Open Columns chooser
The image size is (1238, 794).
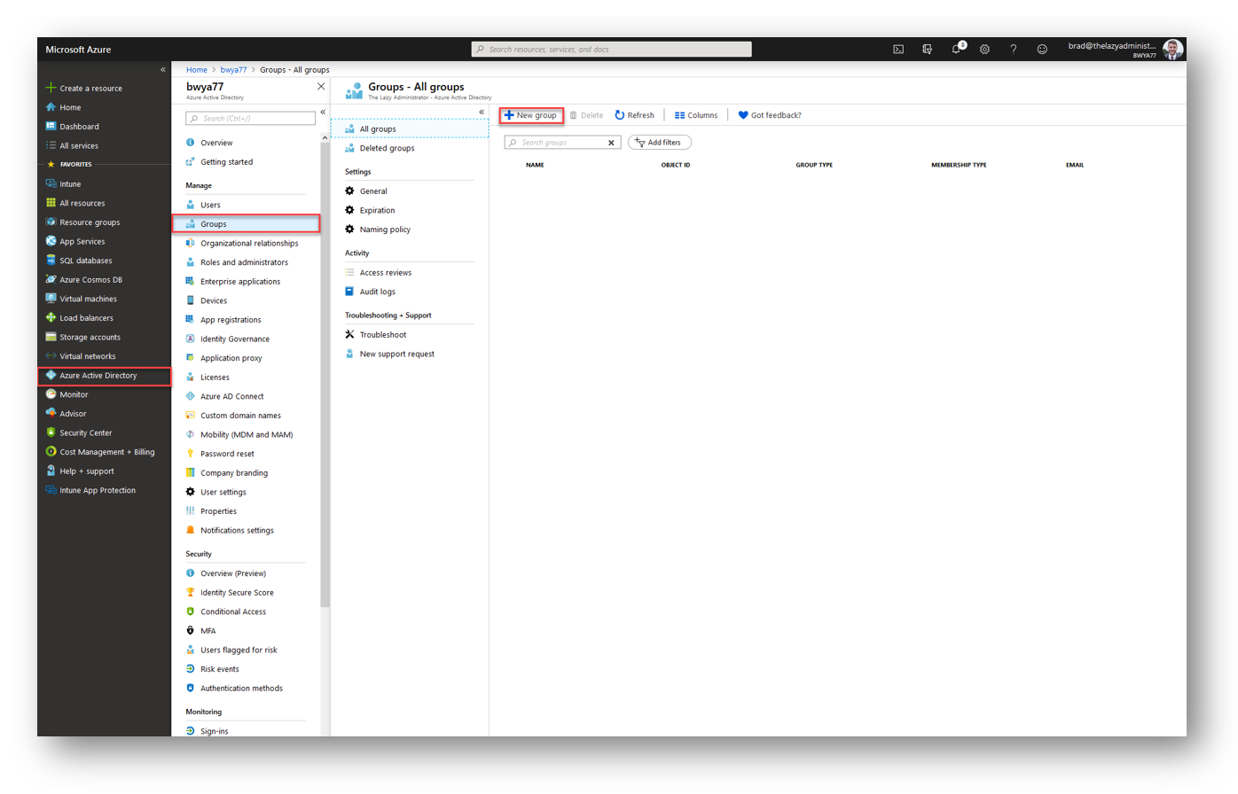[696, 115]
